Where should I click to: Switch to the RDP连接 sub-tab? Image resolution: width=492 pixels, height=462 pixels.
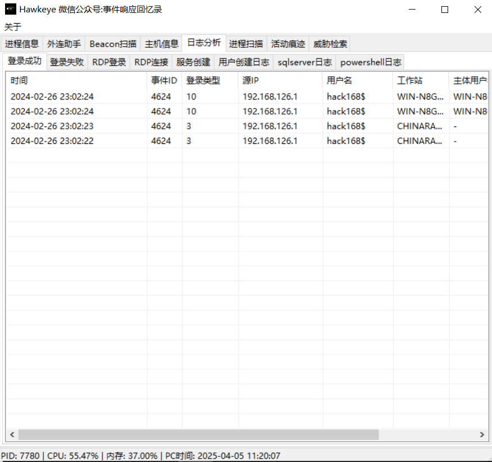(x=151, y=62)
